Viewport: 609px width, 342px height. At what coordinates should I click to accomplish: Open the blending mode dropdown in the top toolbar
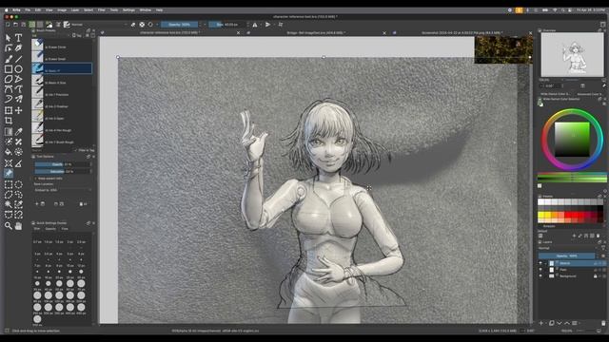pos(99,25)
